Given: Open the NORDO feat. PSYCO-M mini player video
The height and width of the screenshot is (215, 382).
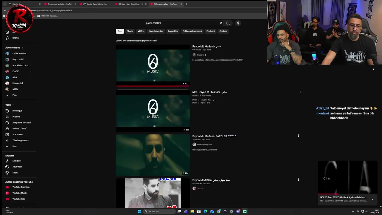Looking at the screenshot, I should click(x=348, y=178).
